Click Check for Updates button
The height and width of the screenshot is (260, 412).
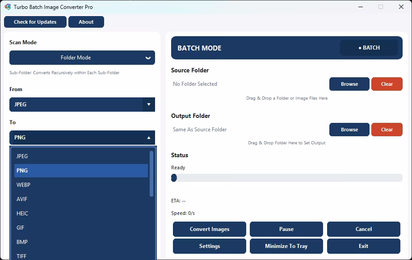point(35,22)
